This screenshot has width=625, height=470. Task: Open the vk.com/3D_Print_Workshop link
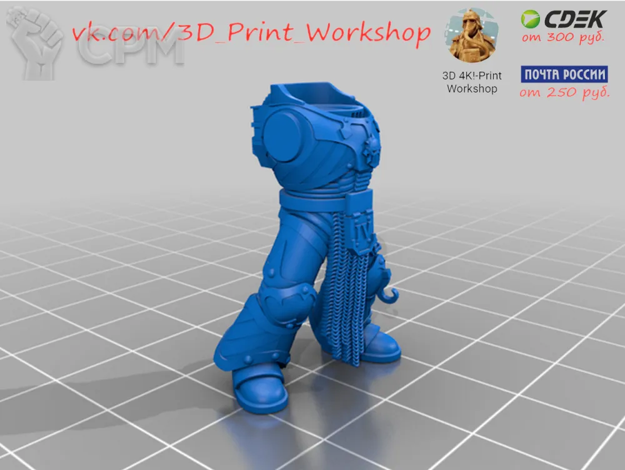click(x=251, y=32)
